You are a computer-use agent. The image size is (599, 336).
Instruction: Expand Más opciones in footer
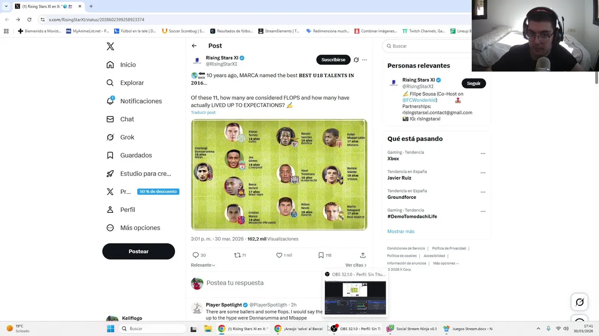446,263
